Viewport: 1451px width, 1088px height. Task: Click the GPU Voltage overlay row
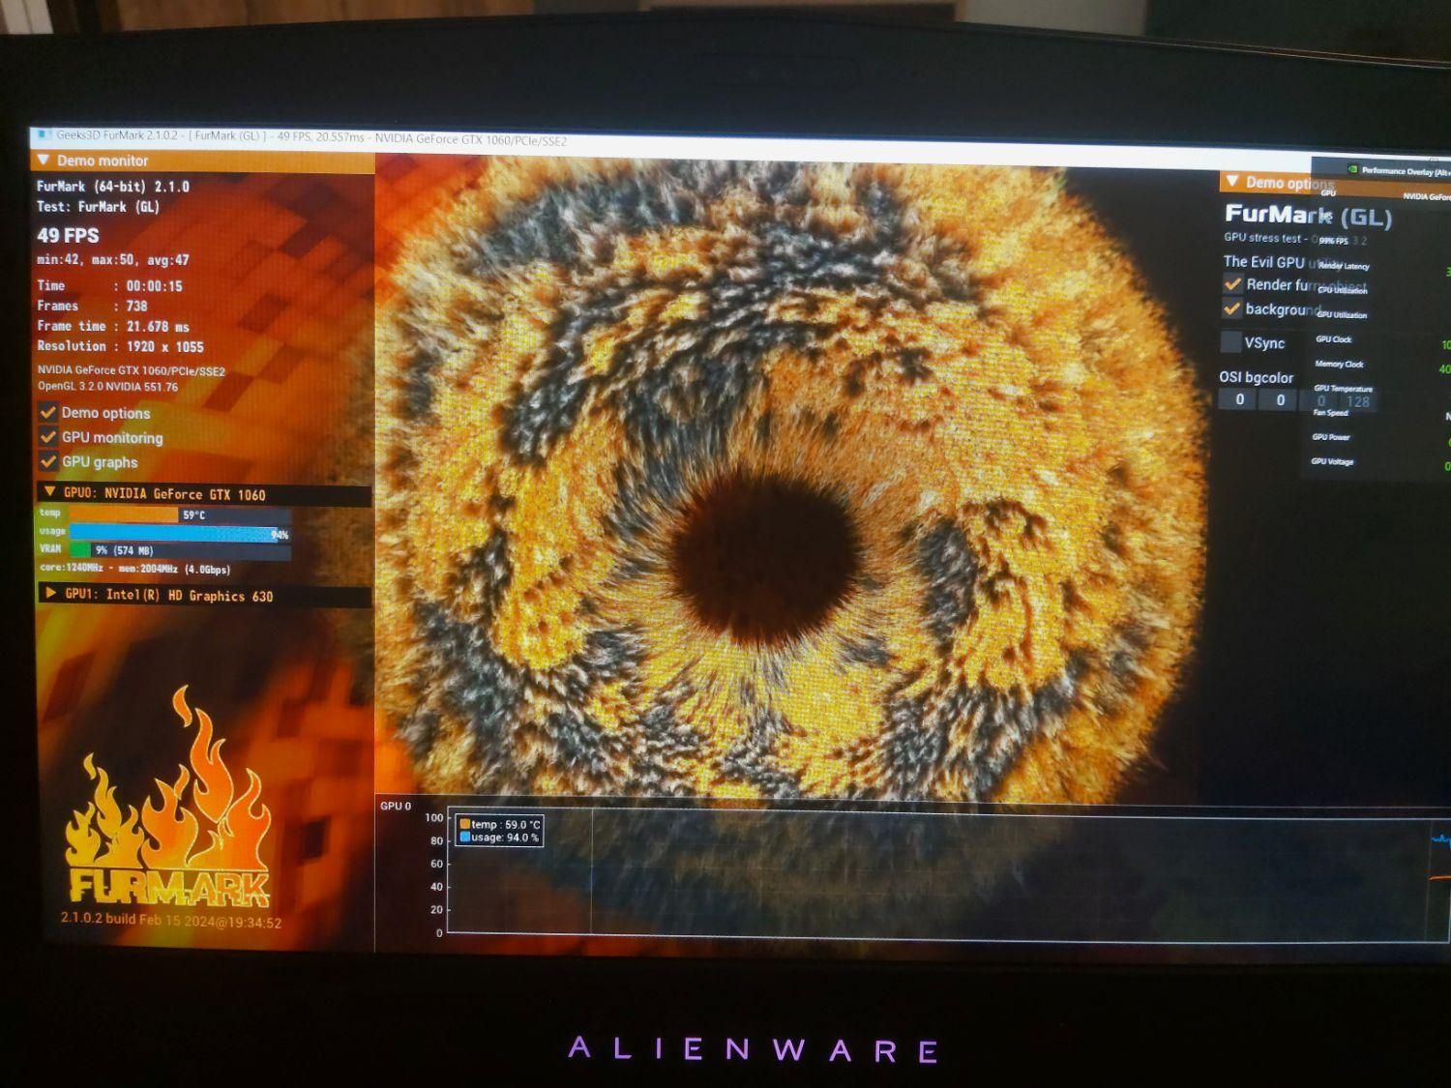[x=1332, y=461]
